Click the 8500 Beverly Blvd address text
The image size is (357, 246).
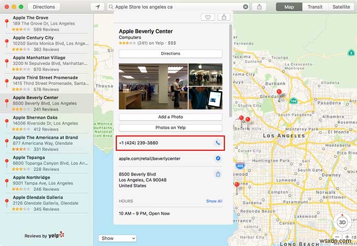point(142,180)
